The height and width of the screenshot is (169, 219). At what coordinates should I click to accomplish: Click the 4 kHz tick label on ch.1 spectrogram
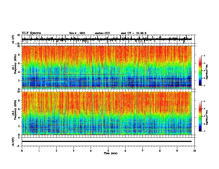click(x=19, y=72)
